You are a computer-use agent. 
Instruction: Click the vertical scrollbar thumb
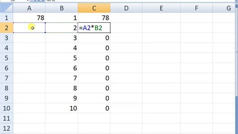click(237, 52)
